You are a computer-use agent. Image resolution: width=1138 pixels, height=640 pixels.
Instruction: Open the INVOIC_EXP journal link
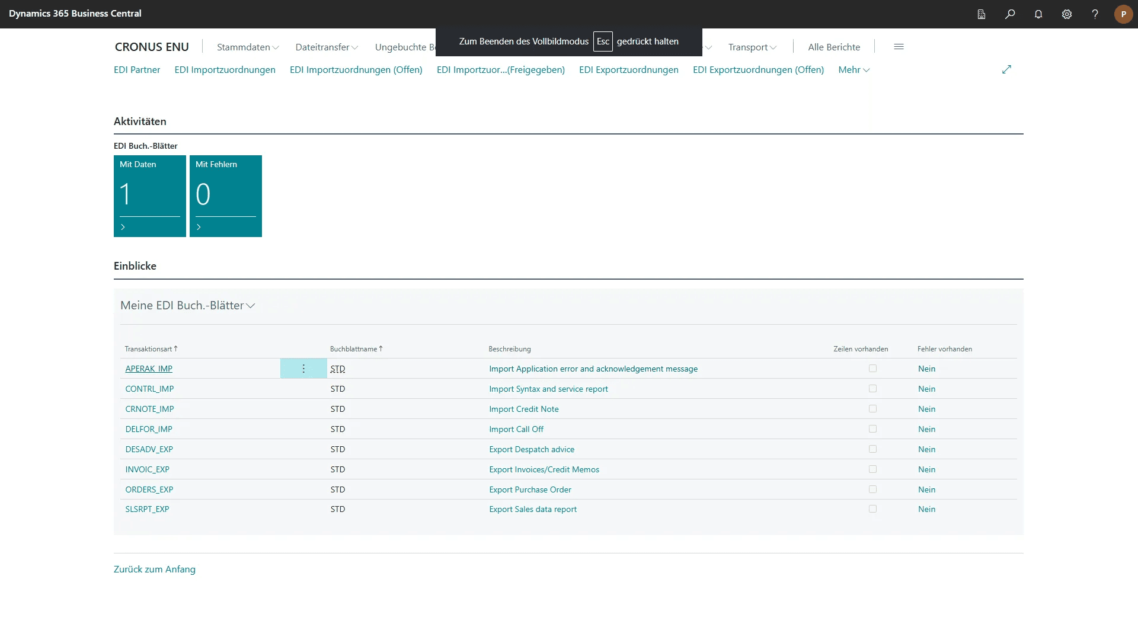pyautogui.click(x=147, y=469)
